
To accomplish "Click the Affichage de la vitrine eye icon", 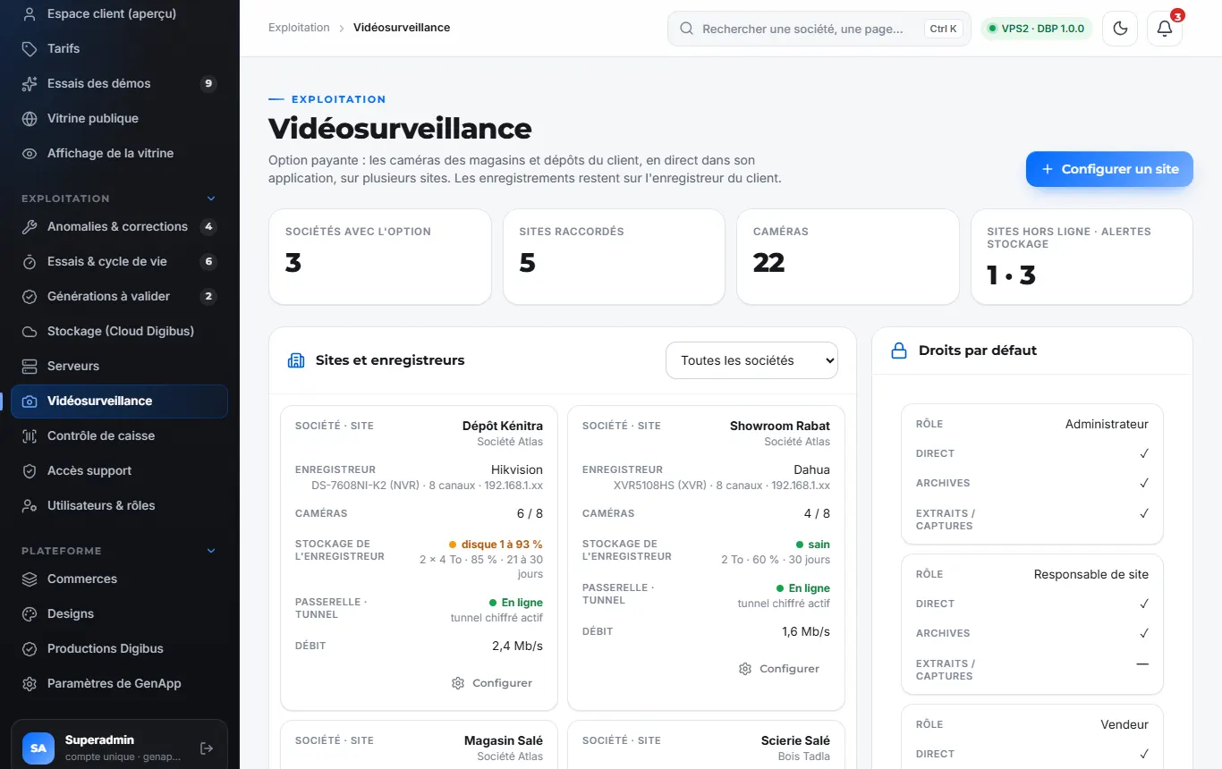I will [30, 153].
